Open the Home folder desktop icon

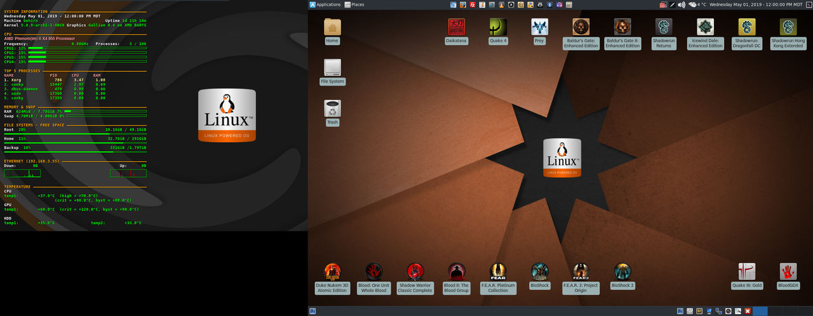[x=332, y=32]
